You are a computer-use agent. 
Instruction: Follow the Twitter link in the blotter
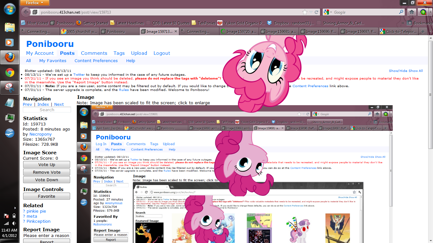(79, 74)
